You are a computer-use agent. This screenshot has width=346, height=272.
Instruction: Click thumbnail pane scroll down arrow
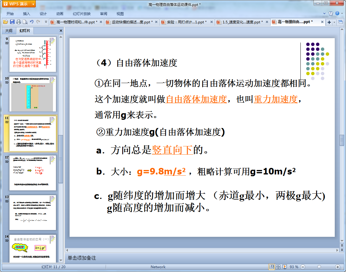[x=61, y=260]
